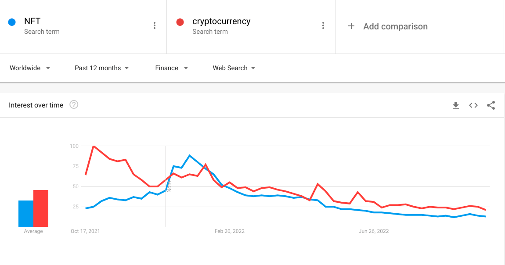The width and height of the screenshot is (505, 265).
Task: Expand the Finance category dropdown
Action: [171, 68]
